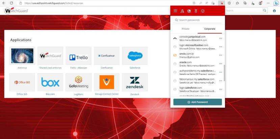Switch to the Private passwords tab
This screenshot has width=280, height=139.
[185, 29]
